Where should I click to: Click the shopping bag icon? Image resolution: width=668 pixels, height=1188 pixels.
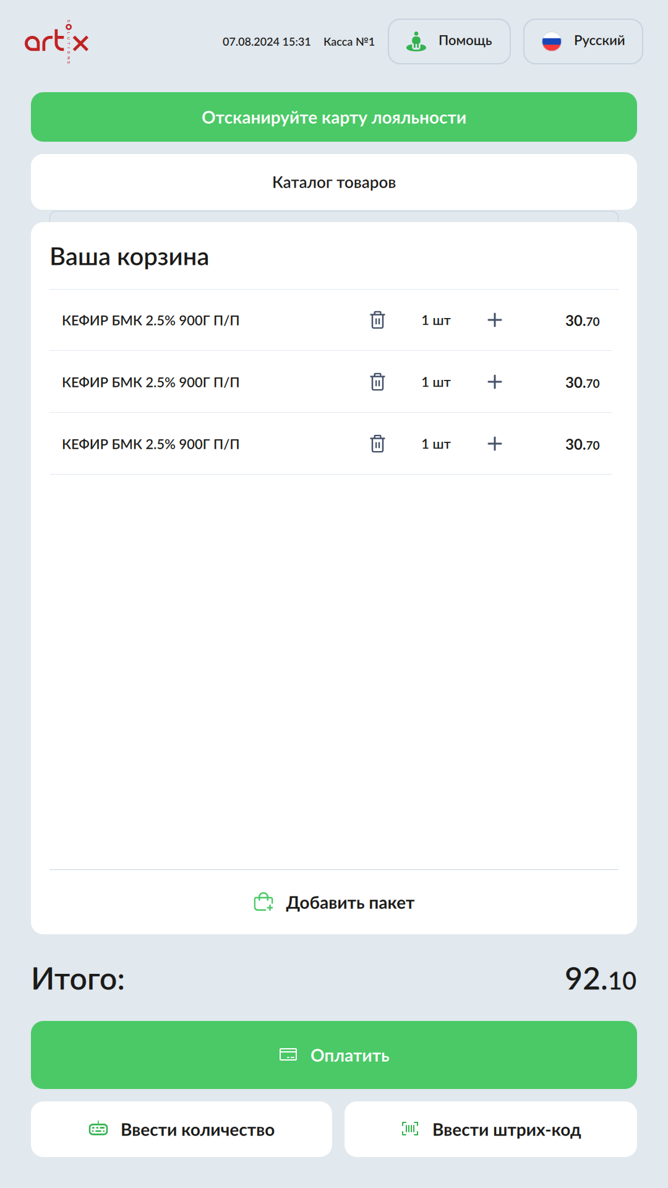click(x=263, y=902)
